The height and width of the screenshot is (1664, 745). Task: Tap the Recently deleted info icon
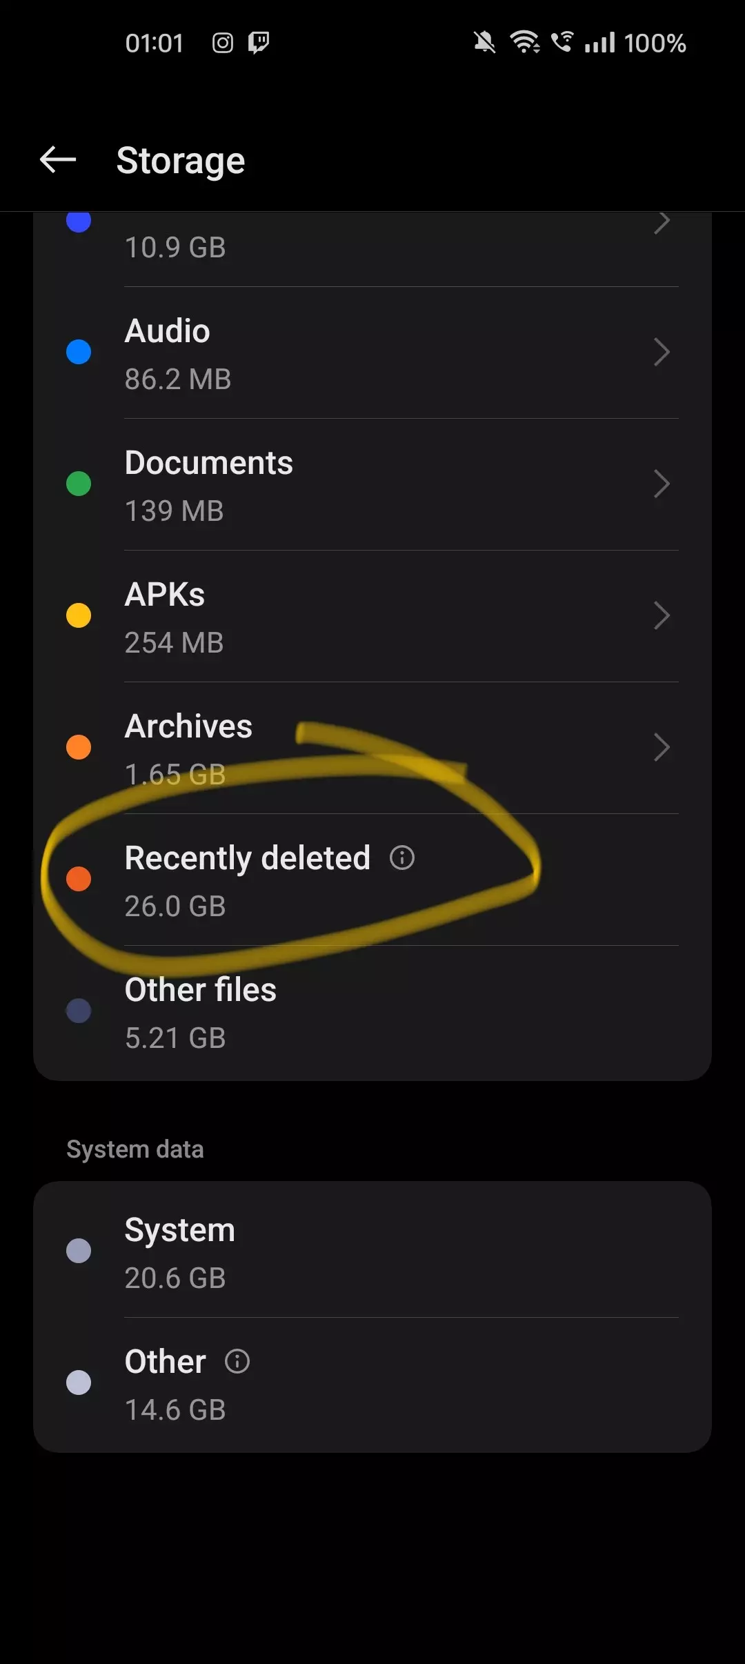(401, 858)
